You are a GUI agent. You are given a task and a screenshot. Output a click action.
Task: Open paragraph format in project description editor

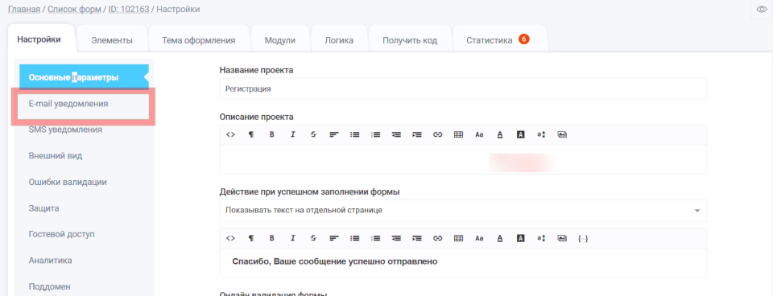pyautogui.click(x=251, y=134)
